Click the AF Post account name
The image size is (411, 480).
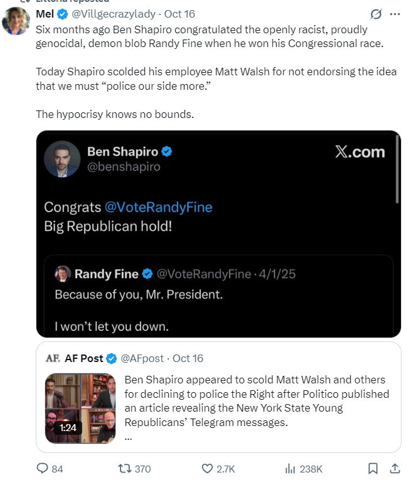click(x=83, y=358)
